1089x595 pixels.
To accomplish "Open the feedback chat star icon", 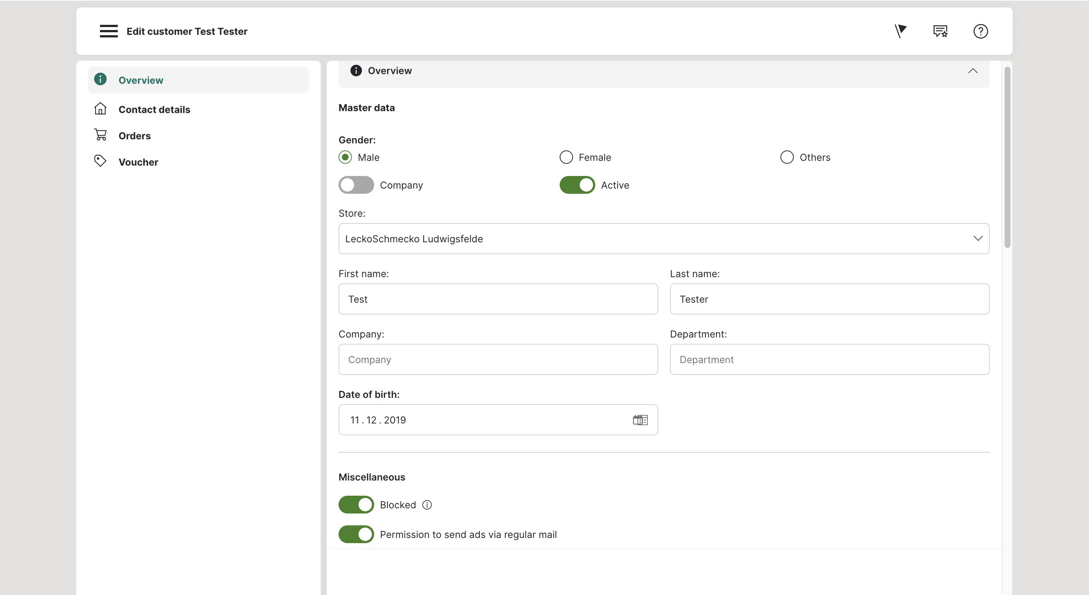I will point(940,31).
